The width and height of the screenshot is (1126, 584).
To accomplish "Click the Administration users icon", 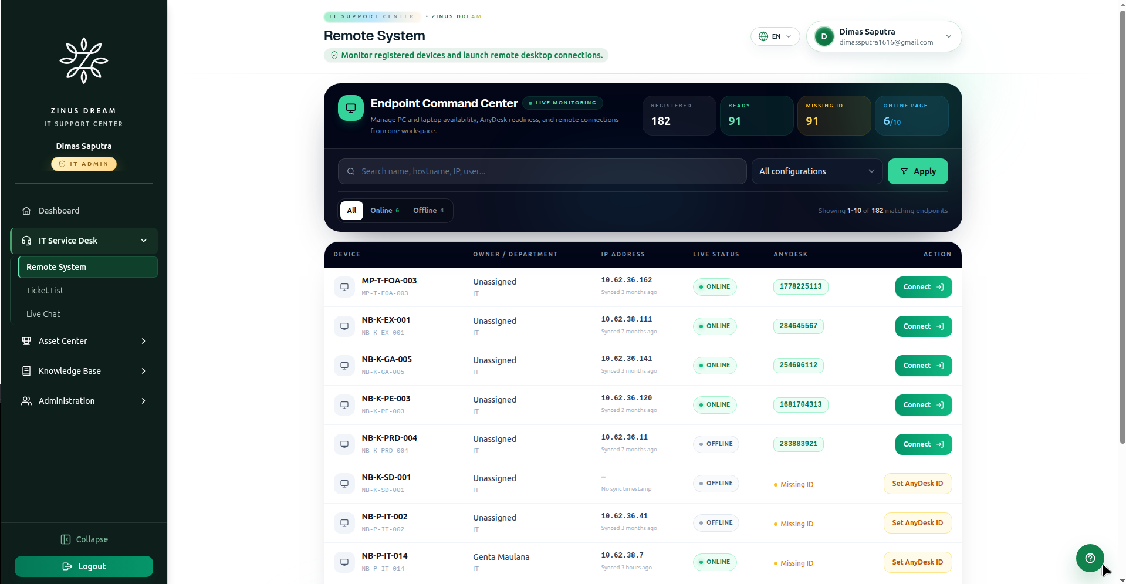I will 26,401.
